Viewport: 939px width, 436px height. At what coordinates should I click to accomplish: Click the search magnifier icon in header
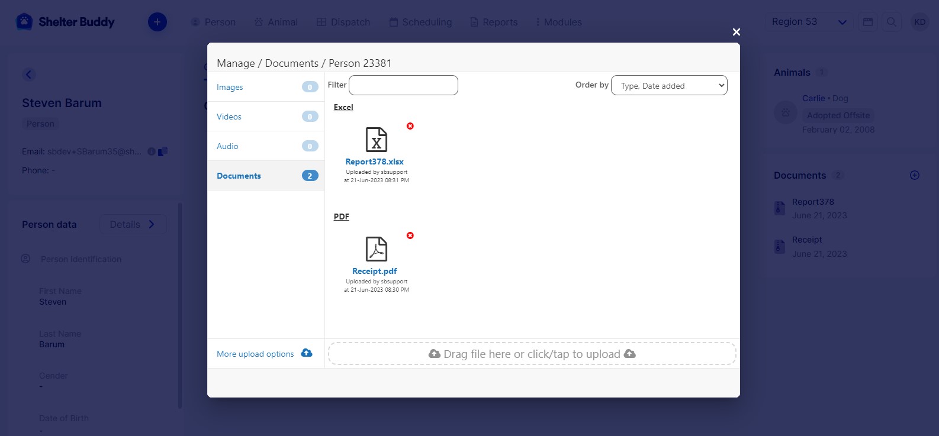(x=891, y=22)
